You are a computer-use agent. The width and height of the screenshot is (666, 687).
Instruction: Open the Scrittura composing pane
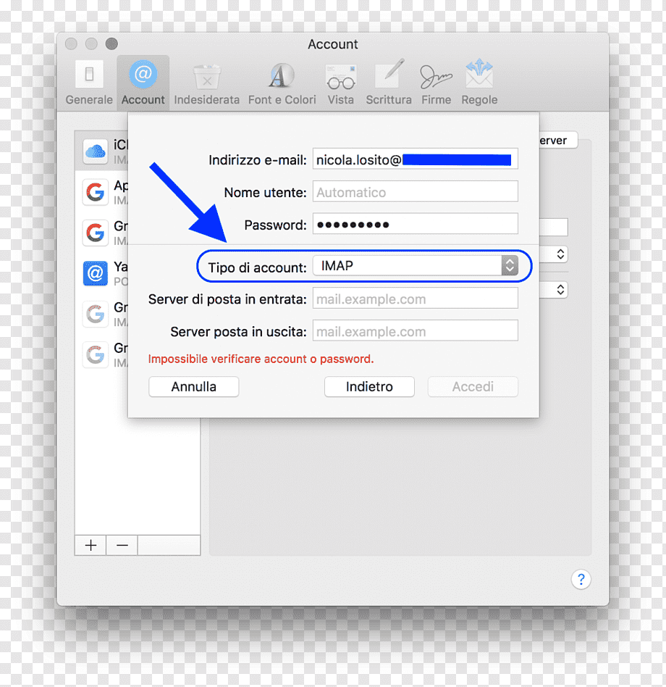[389, 83]
